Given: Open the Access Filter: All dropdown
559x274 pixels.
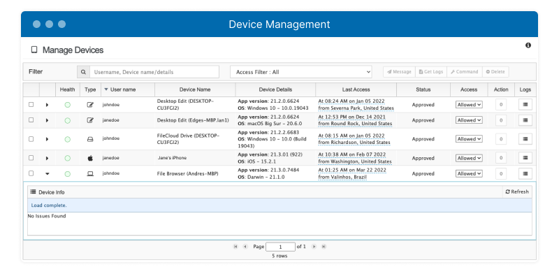Looking at the screenshot, I should 301,72.
